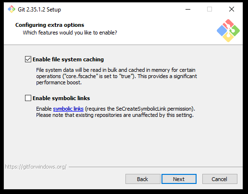Screen dimensions: 248x194
Task: Click the 'Enable file system caching' label text
Action: click(68, 59)
